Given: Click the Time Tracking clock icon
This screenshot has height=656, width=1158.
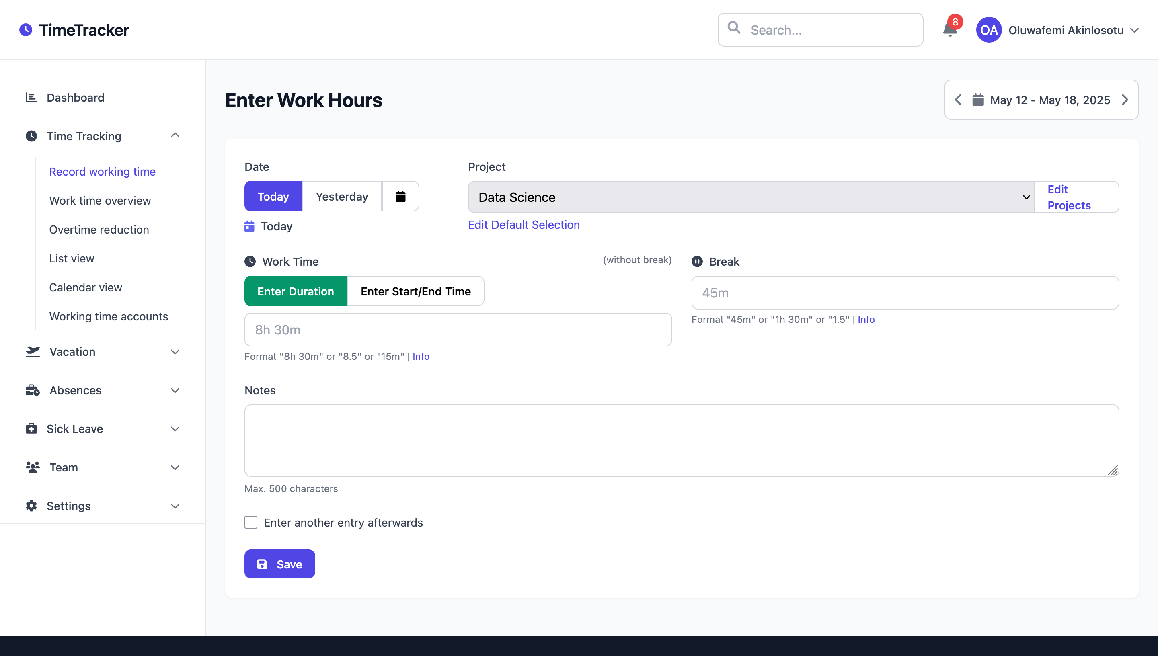Looking at the screenshot, I should [31, 136].
